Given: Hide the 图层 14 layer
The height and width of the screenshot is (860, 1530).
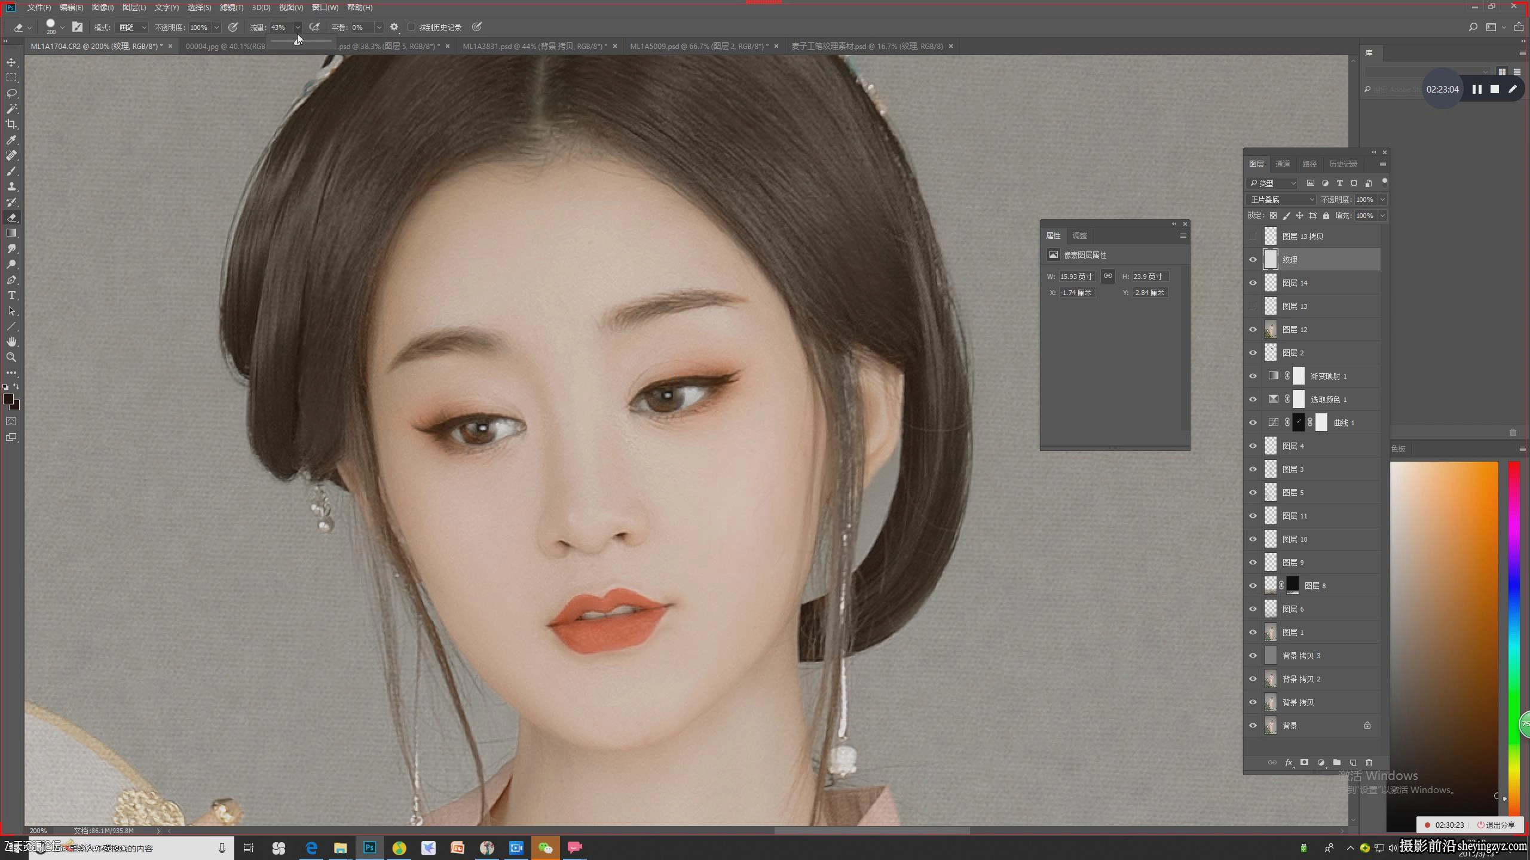Looking at the screenshot, I should pos(1253,283).
